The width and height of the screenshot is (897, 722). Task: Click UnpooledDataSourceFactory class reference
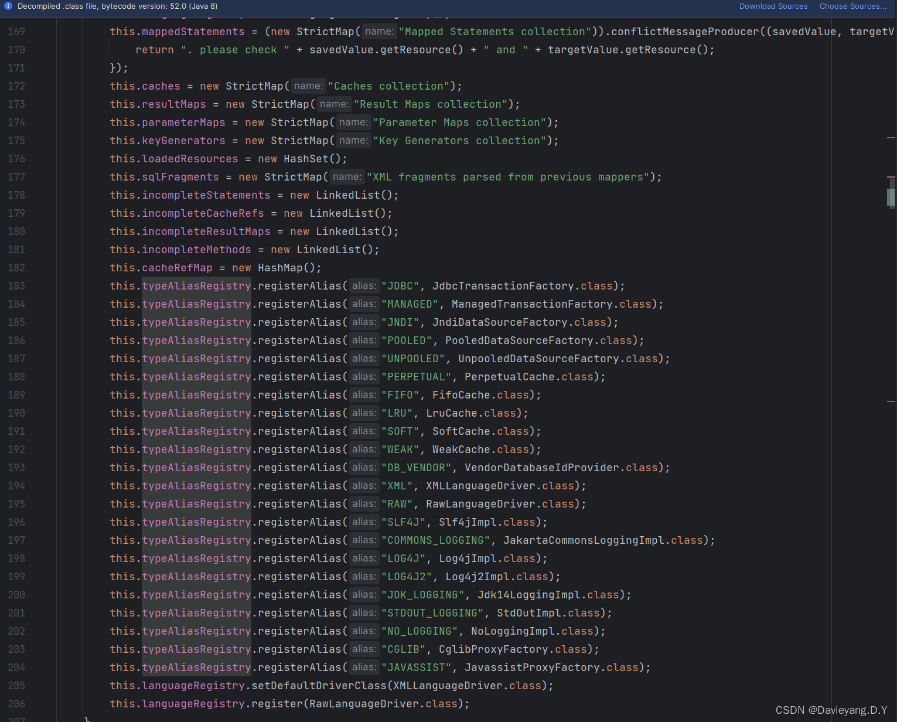[538, 359]
